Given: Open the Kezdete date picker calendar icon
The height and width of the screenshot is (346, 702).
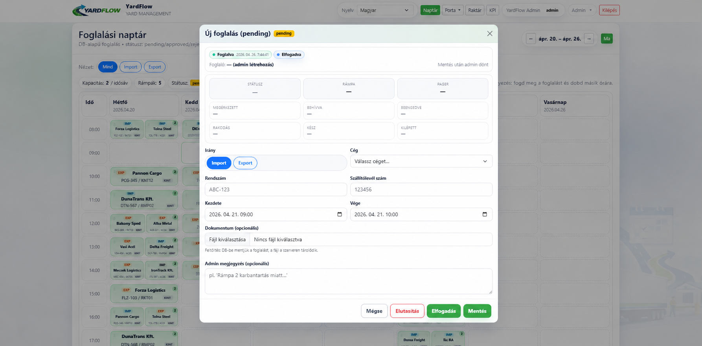Looking at the screenshot, I should click(x=340, y=214).
